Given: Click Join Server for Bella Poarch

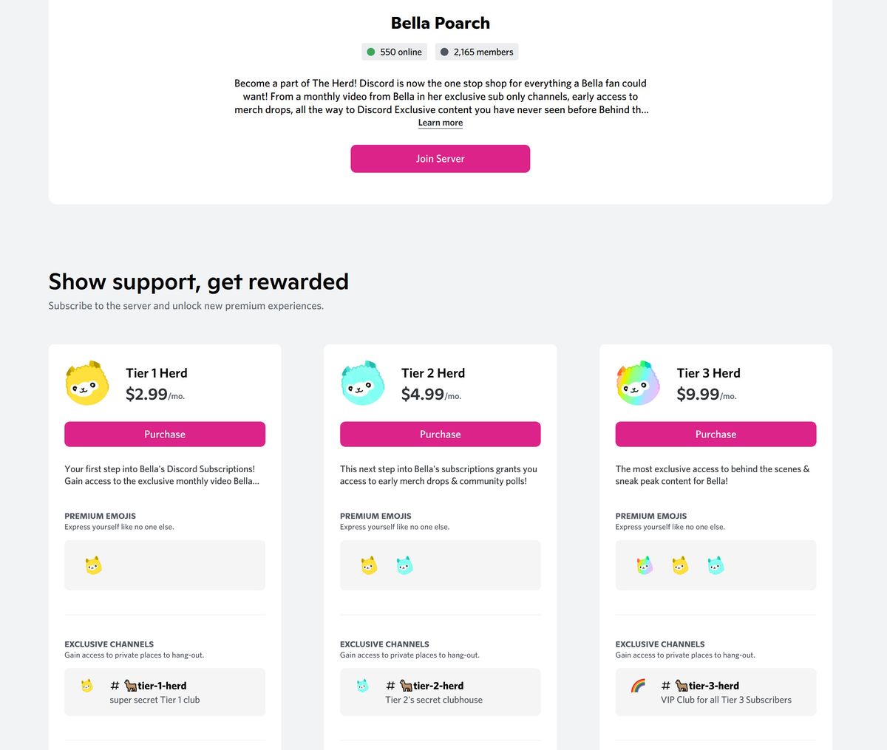Looking at the screenshot, I should click(x=440, y=158).
